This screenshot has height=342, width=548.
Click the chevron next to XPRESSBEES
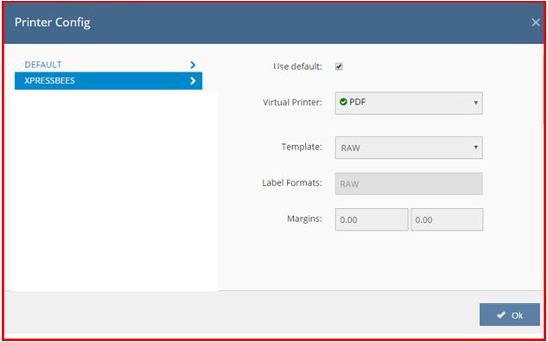193,81
